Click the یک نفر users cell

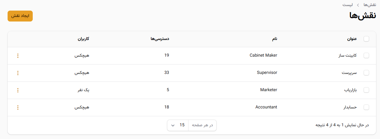[x=82, y=90]
